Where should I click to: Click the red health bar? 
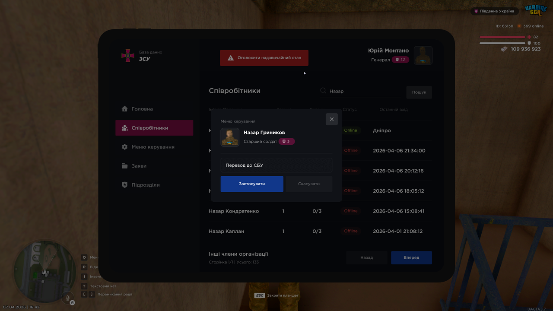(x=502, y=37)
